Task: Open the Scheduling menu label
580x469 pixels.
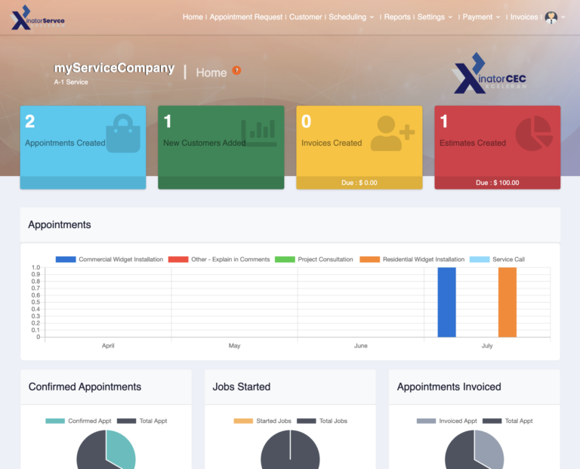Action: pyautogui.click(x=347, y=17)
